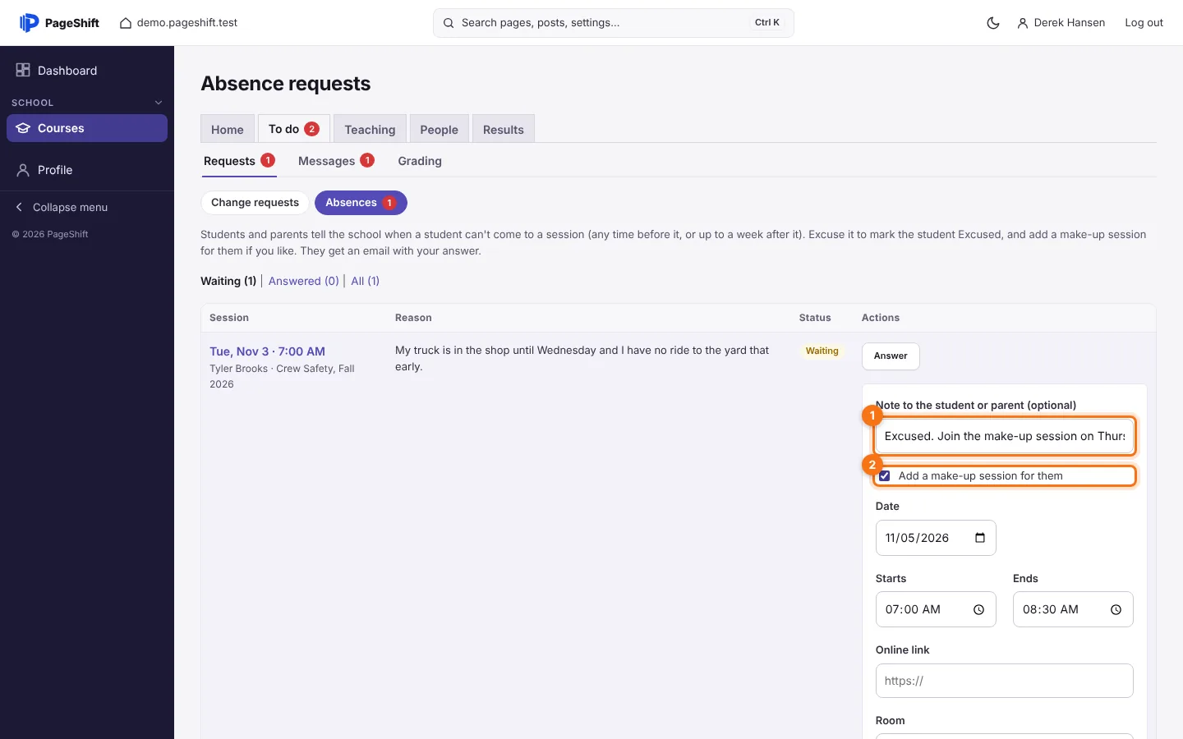Select the To do tab

tap(294, 129)
